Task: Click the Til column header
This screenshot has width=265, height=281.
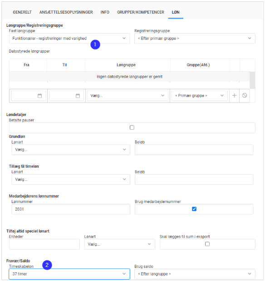Action: (64, 65)
